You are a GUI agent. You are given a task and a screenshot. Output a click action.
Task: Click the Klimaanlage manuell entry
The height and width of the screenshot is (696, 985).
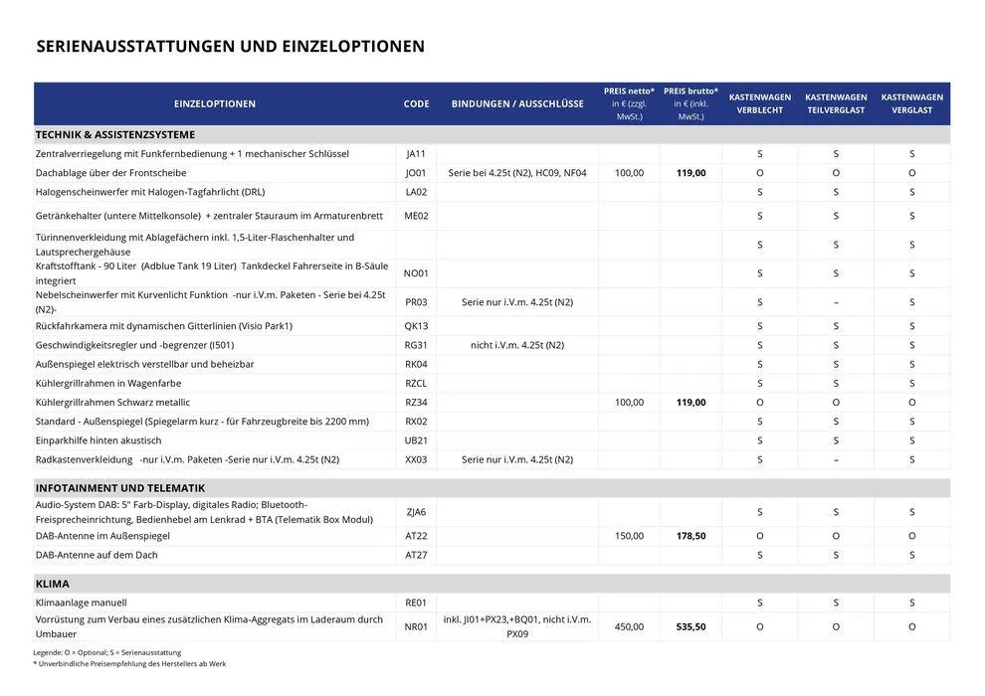pyautogui.click(x=81, y=603)
